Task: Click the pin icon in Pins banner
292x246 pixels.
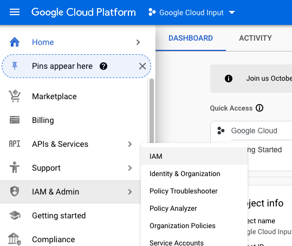Action: 15,66
